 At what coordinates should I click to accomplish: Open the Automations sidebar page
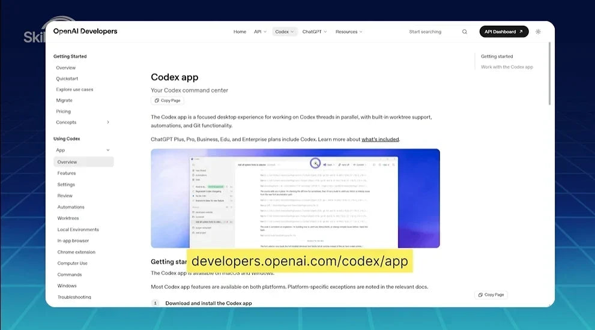coord(71,207)
